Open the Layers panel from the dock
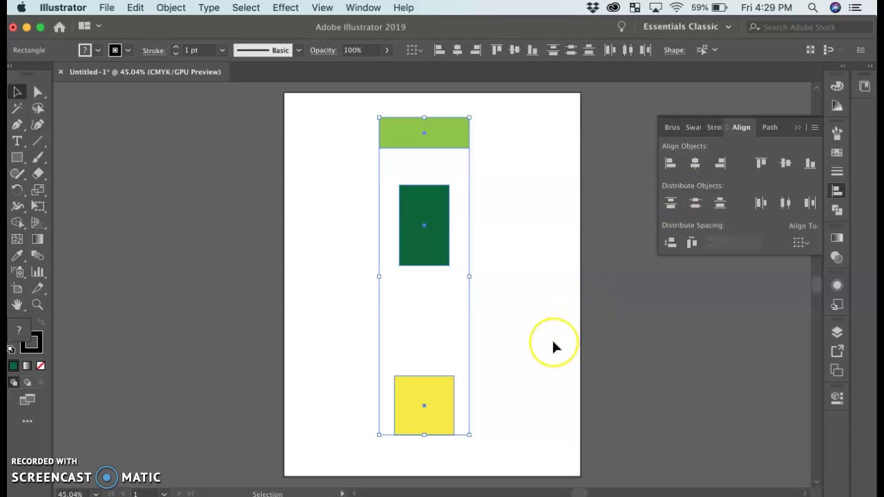The image size is (884, 497). 837,332
